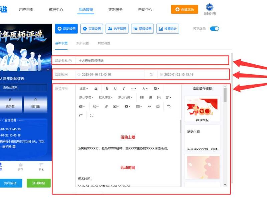Apply bold formatting in the editor
Image resolution: width=267 pixels, height=200 pixels.
click(x=107, y=89)
